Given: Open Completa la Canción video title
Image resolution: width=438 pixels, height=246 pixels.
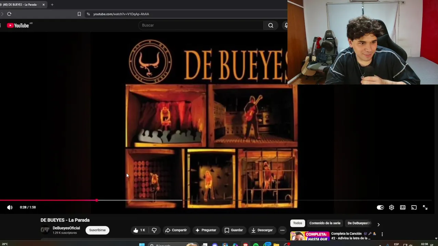Looking at the screenshot, I should (x=353, y=236).
